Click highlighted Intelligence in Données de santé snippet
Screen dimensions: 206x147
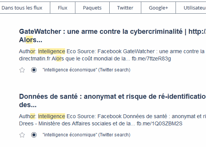pyautogui.click(x=51, y=116)
